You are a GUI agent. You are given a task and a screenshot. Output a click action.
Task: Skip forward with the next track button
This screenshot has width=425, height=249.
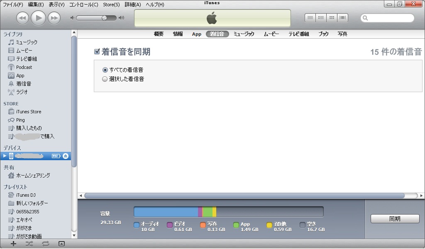click(54, 18)
